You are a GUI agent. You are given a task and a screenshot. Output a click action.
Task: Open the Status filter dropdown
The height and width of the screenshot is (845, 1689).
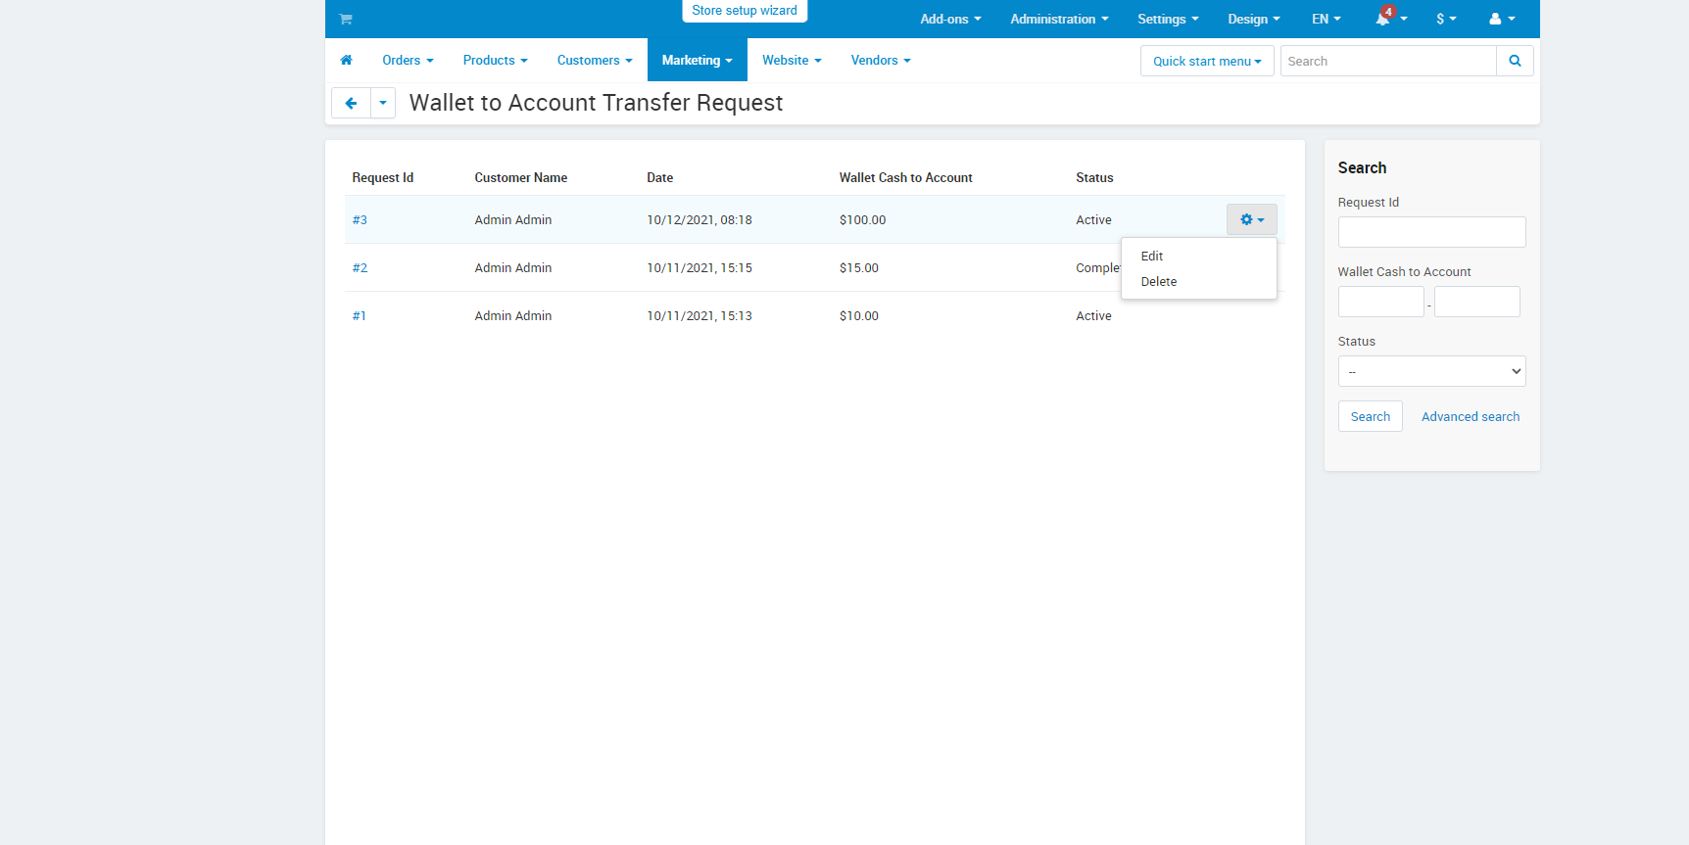1431,371
